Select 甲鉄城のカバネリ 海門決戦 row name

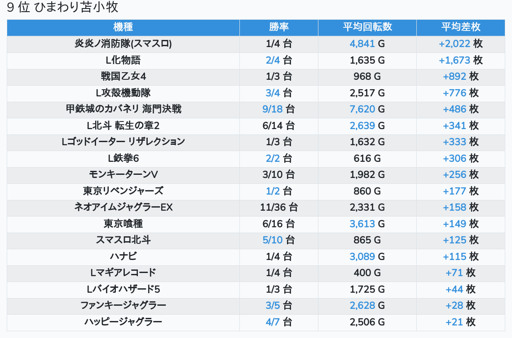point(123,109)
